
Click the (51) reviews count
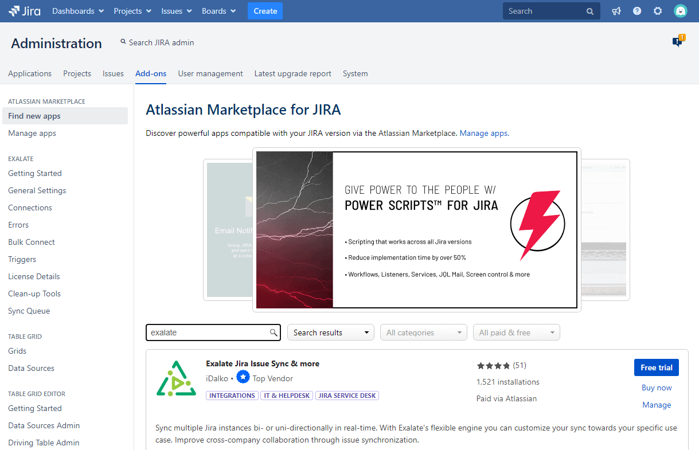520,365
